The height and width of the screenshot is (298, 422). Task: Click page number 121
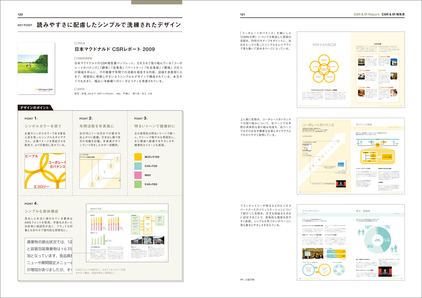(x=243, y=15)
